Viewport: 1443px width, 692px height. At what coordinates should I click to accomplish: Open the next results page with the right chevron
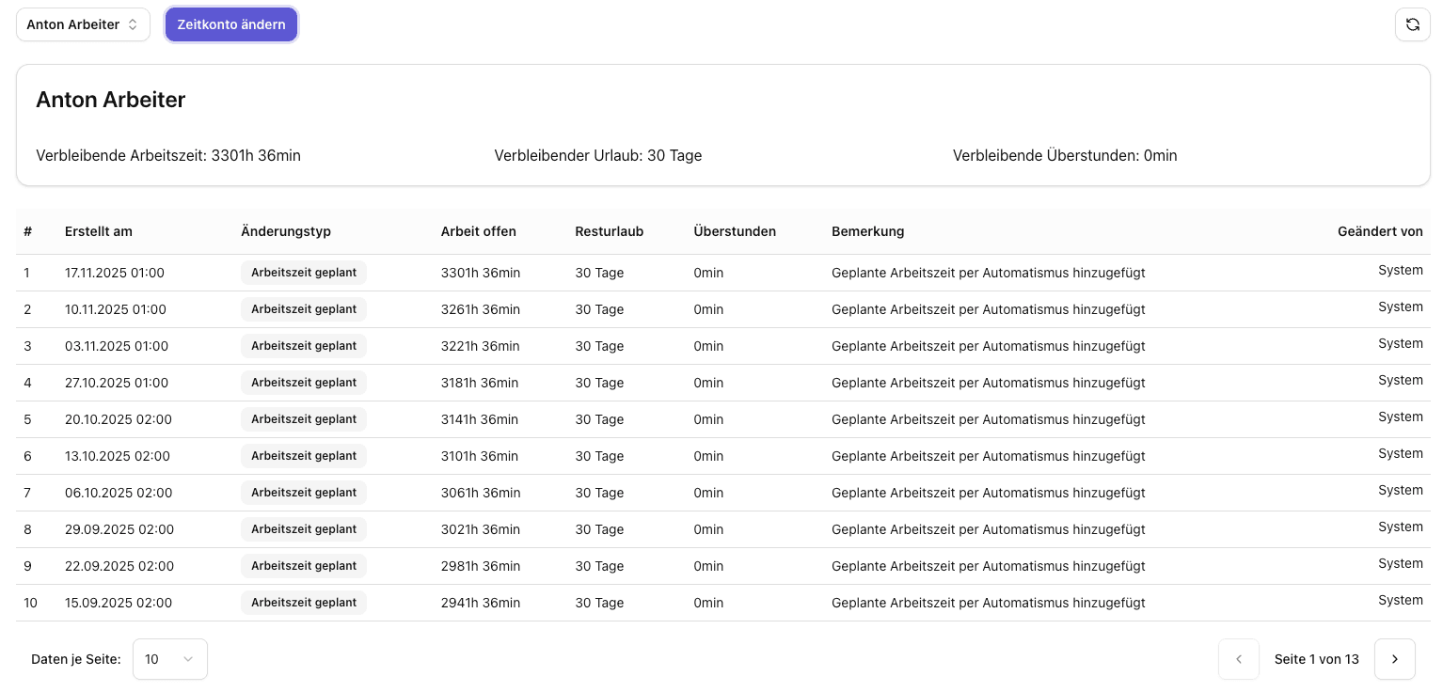1395,659
